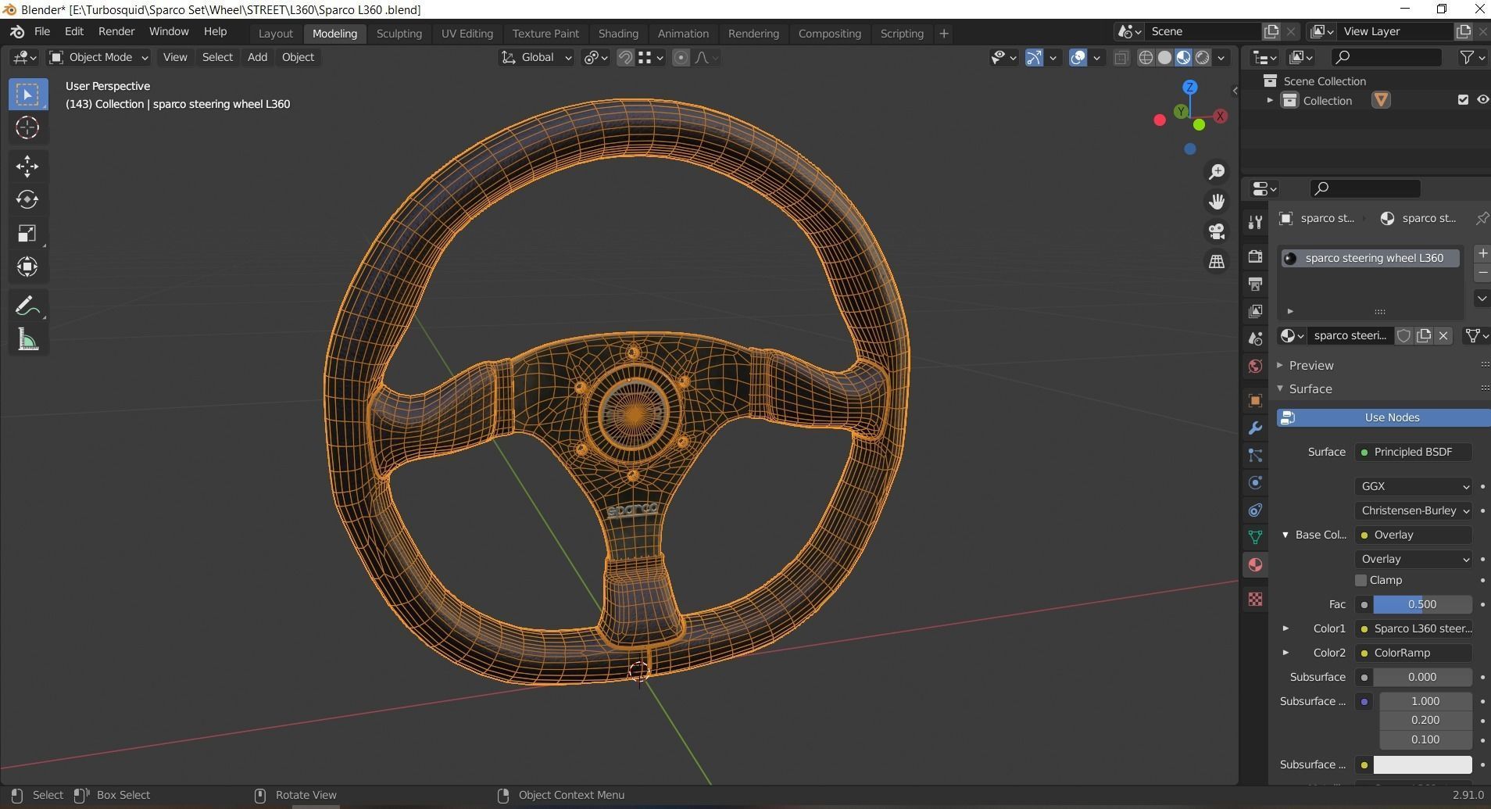The width and height of the screenshot is (1491, 809).
Task: Enable the Clamp checkbox
Action: [1361, 580]
